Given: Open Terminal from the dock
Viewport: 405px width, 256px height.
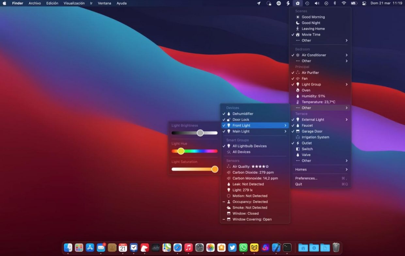Looking at the screenshot, I should click(287, 248).
